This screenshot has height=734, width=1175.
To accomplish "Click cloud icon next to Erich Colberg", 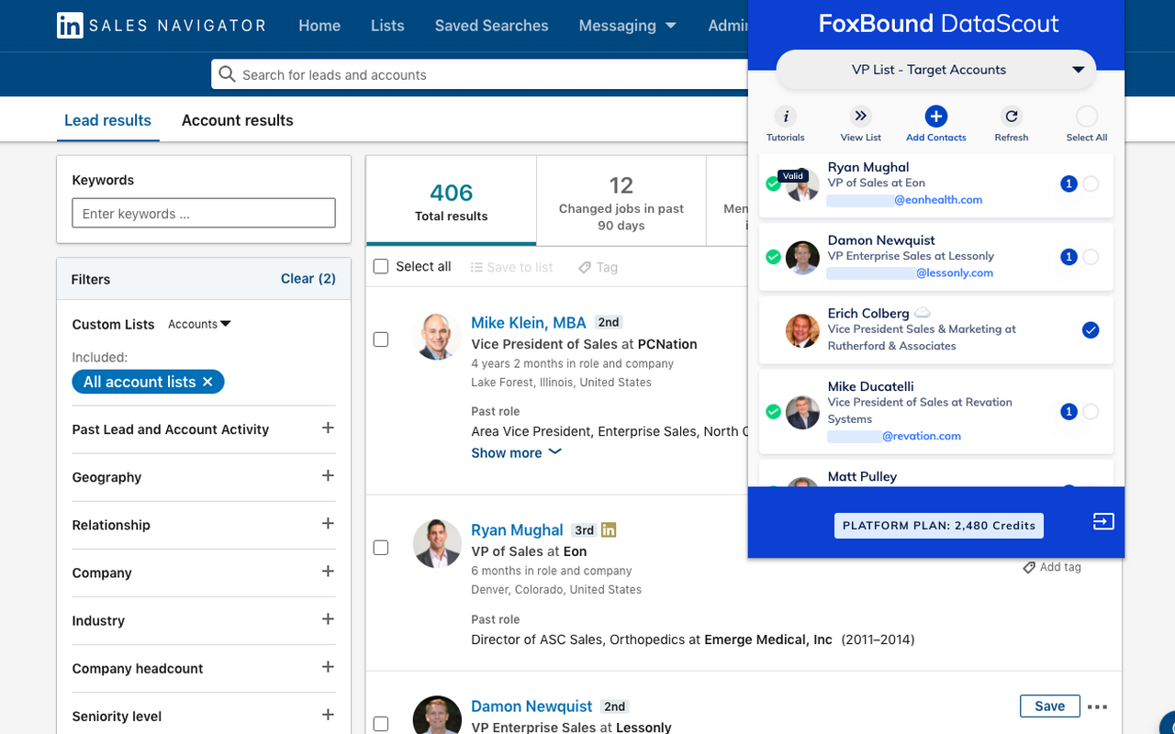I will pyautogui.click(x=923, y=313).
